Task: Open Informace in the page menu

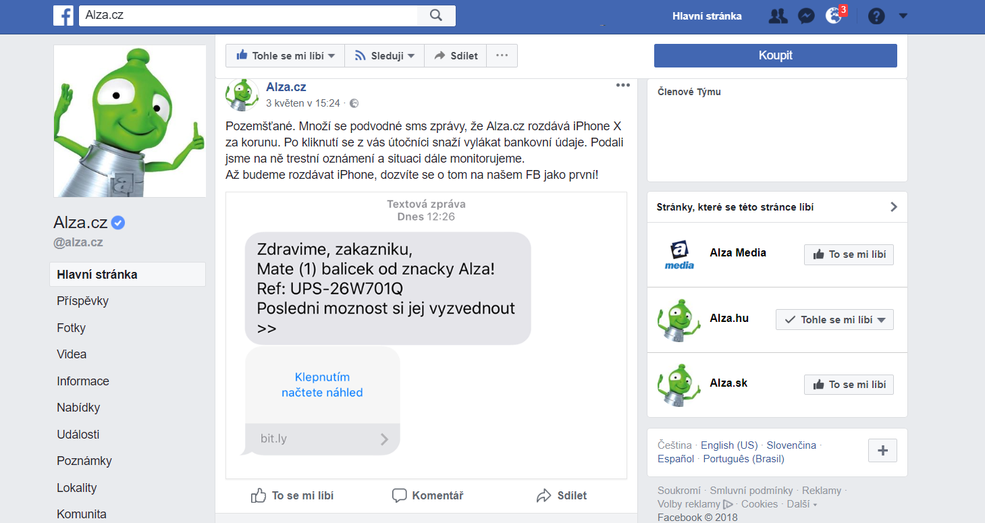Action: pyautogui.click(x=82, y=381)
